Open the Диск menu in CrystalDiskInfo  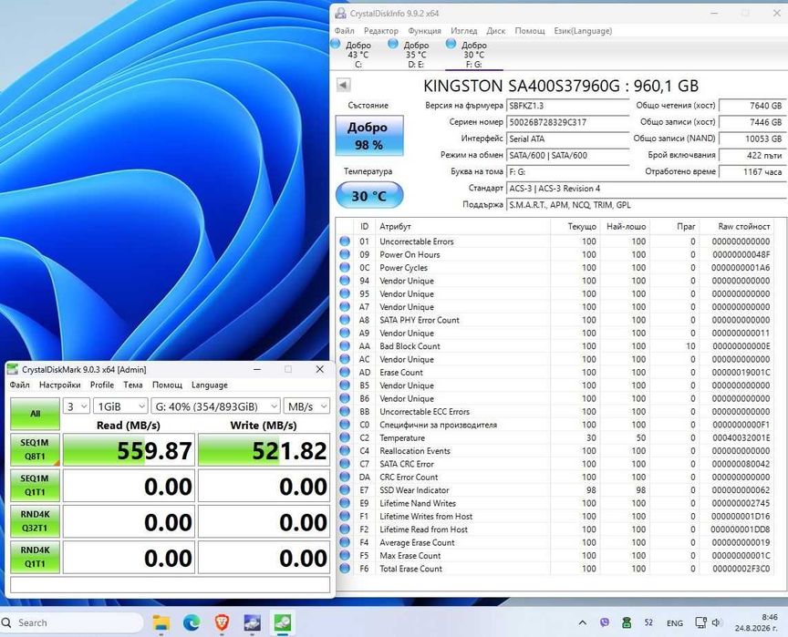point(495,31)
